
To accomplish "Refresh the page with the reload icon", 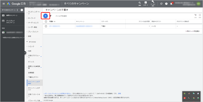I will pos(161,4).
